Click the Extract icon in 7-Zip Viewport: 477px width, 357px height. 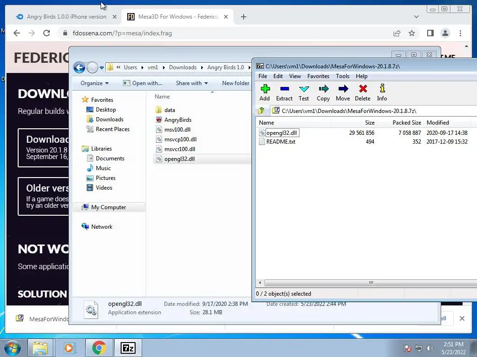[x=284, y=93]
